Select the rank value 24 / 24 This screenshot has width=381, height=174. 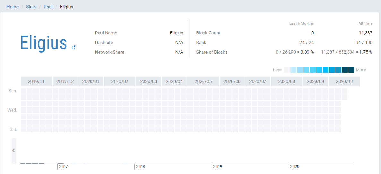point(307,42)
